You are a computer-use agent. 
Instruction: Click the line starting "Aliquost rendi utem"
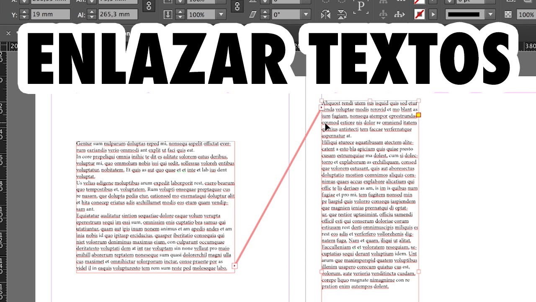[x=369, y=103]
